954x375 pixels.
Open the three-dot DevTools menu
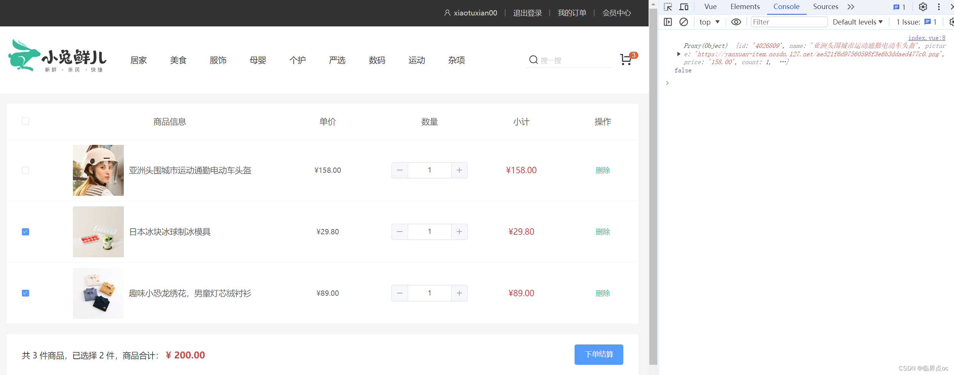click(939, 6)
